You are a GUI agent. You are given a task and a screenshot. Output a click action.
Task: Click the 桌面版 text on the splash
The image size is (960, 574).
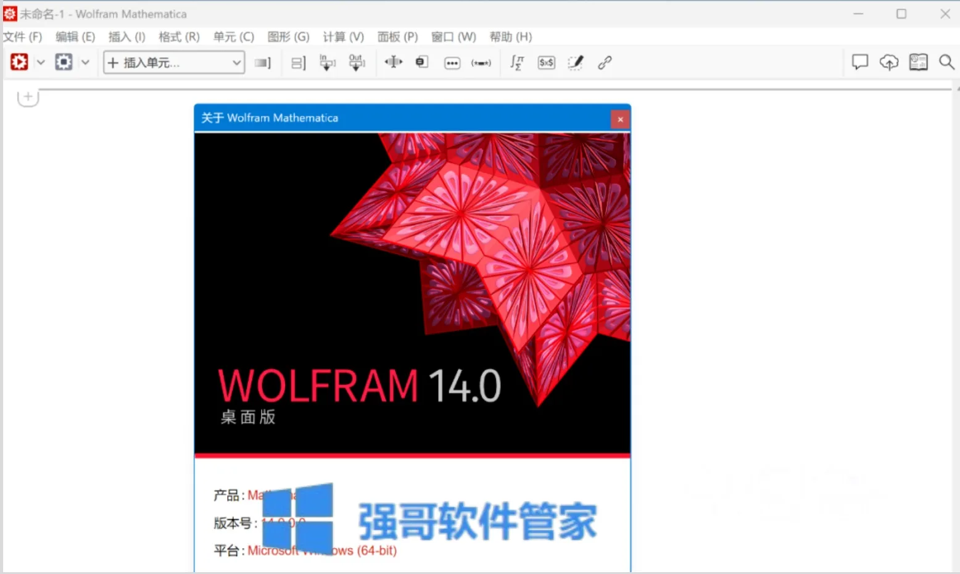pyautogui.click(x=248, y=417)
